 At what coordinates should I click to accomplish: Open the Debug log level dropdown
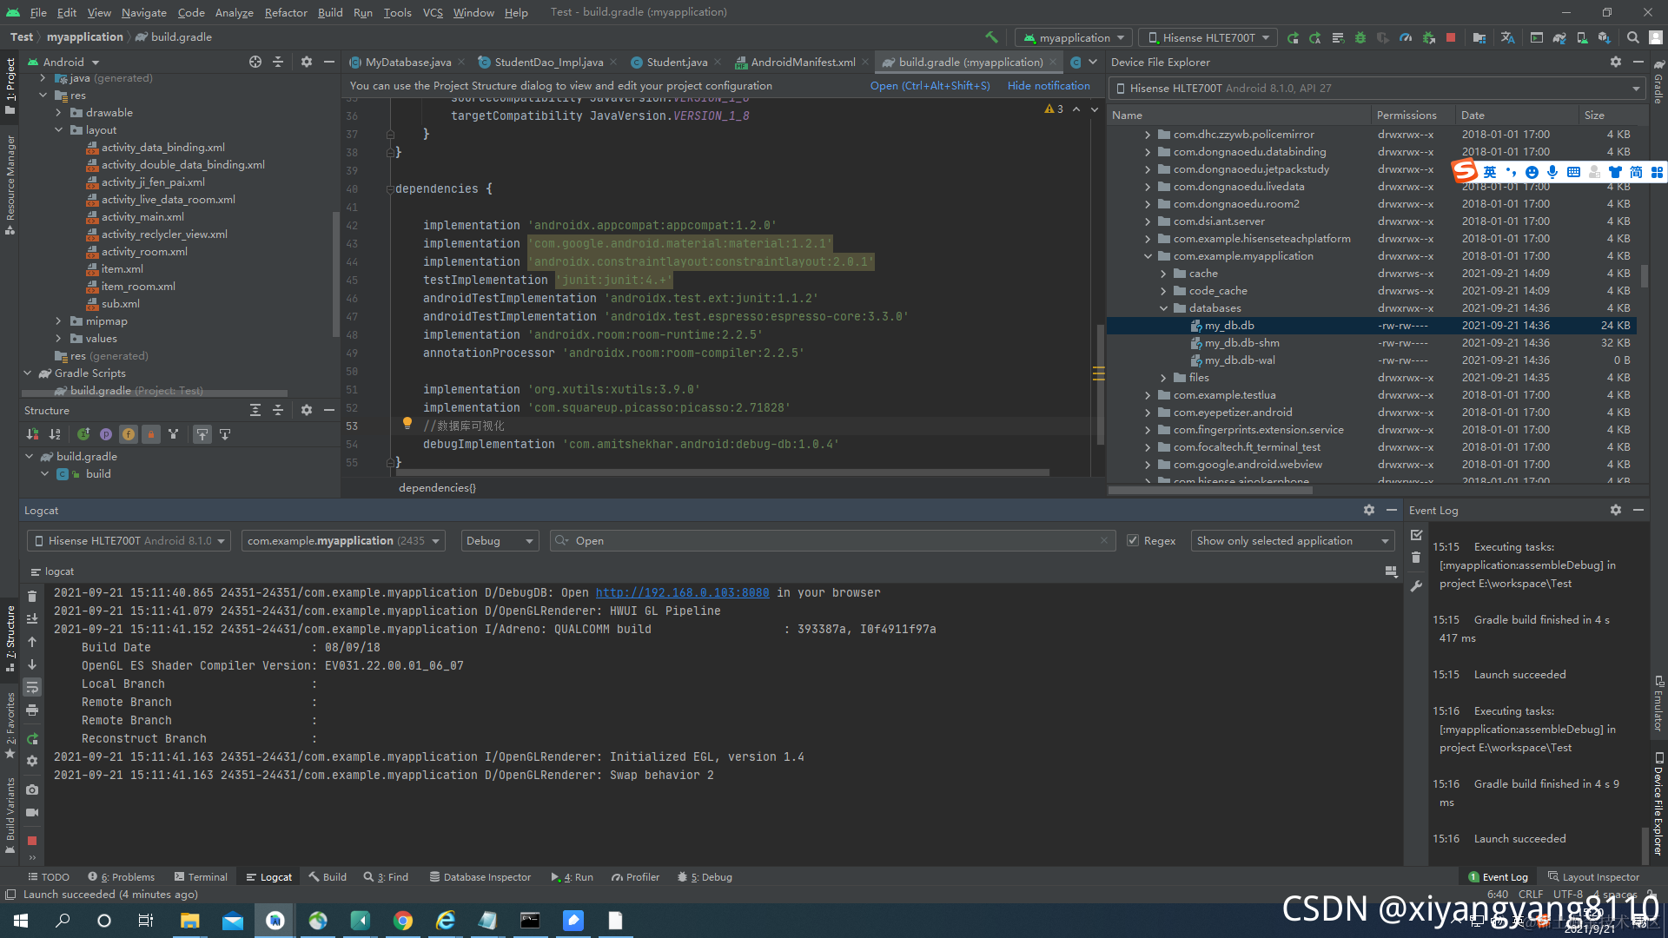(500, 540)
